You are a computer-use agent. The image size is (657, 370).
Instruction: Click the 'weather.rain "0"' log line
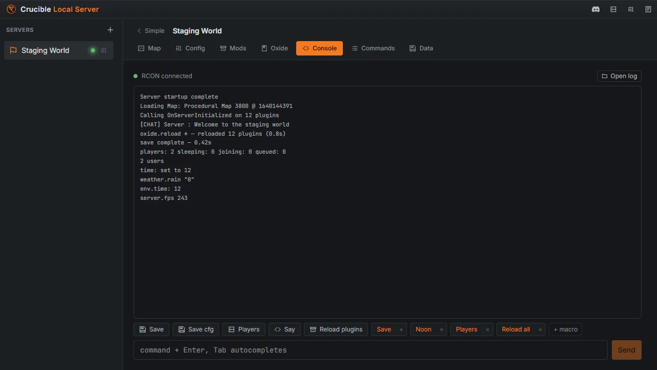pyautogui.click(x=167, y=179)
